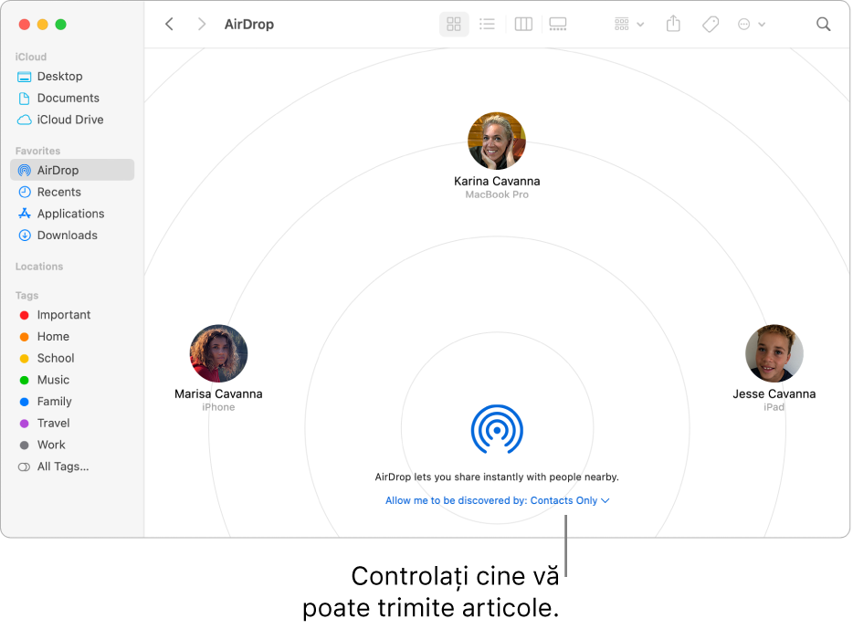
Task: Switch to list view
Action: [487, 24]
